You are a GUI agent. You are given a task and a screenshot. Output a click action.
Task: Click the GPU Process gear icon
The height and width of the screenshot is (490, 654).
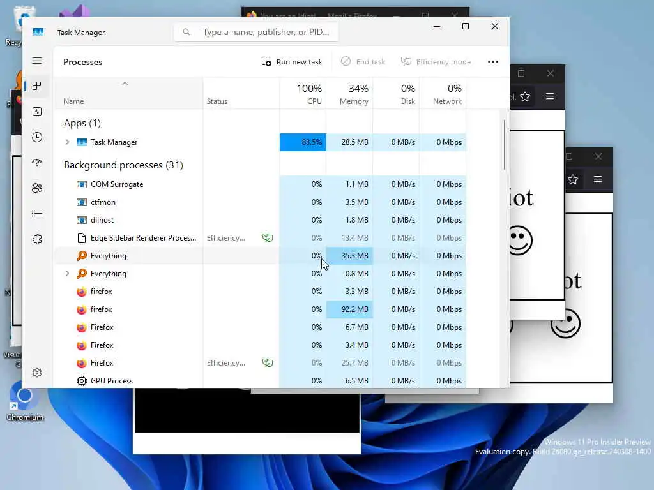point(82,381)
